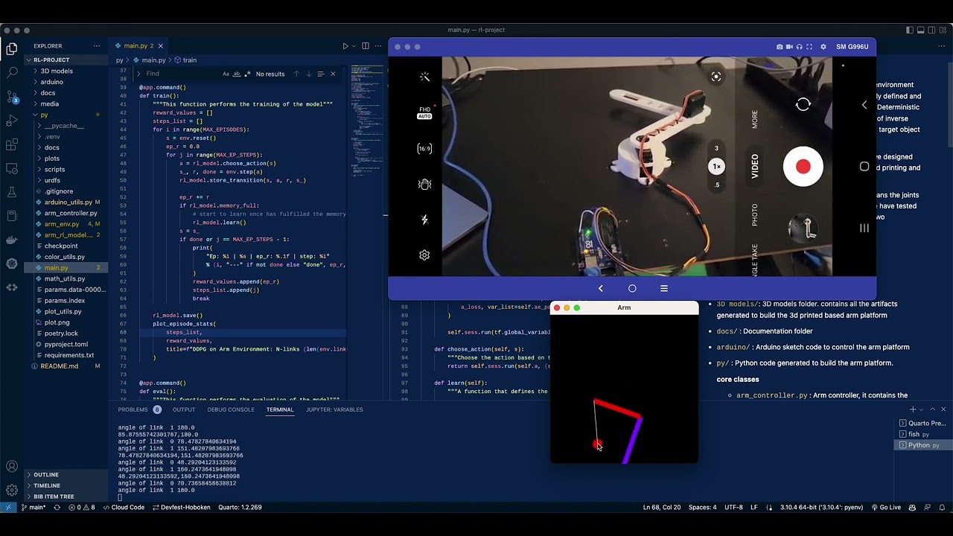Viewport: 953px width, 536px height.
Task: Open the gallery thumbnail in camera
Action: (803, 229)
